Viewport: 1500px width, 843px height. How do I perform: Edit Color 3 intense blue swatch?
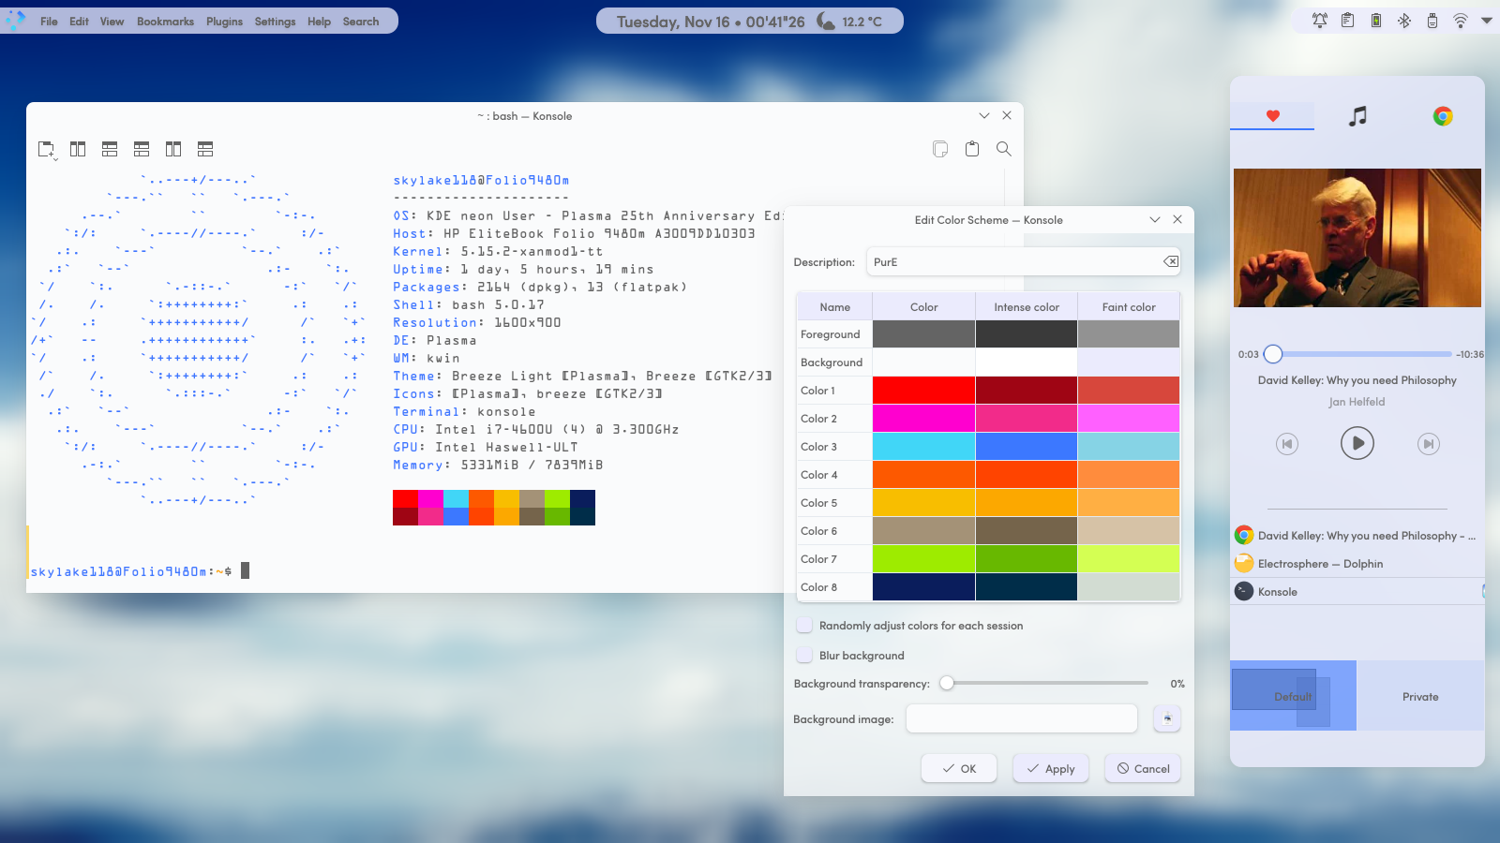pyautogui.click(x=1027, y=447)
